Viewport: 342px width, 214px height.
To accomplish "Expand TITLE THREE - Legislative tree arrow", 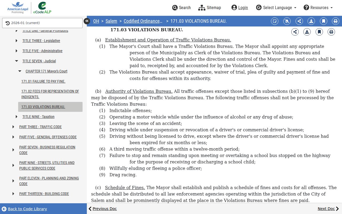I will [x=17, y=41].
